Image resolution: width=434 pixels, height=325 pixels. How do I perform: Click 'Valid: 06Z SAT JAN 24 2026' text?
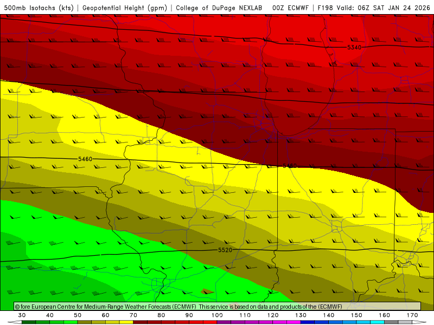(x=384, y=8)
